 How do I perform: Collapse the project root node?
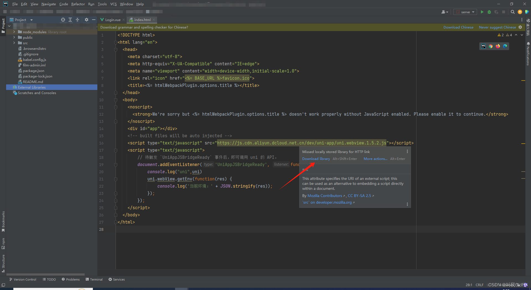[x=9, y=26]
